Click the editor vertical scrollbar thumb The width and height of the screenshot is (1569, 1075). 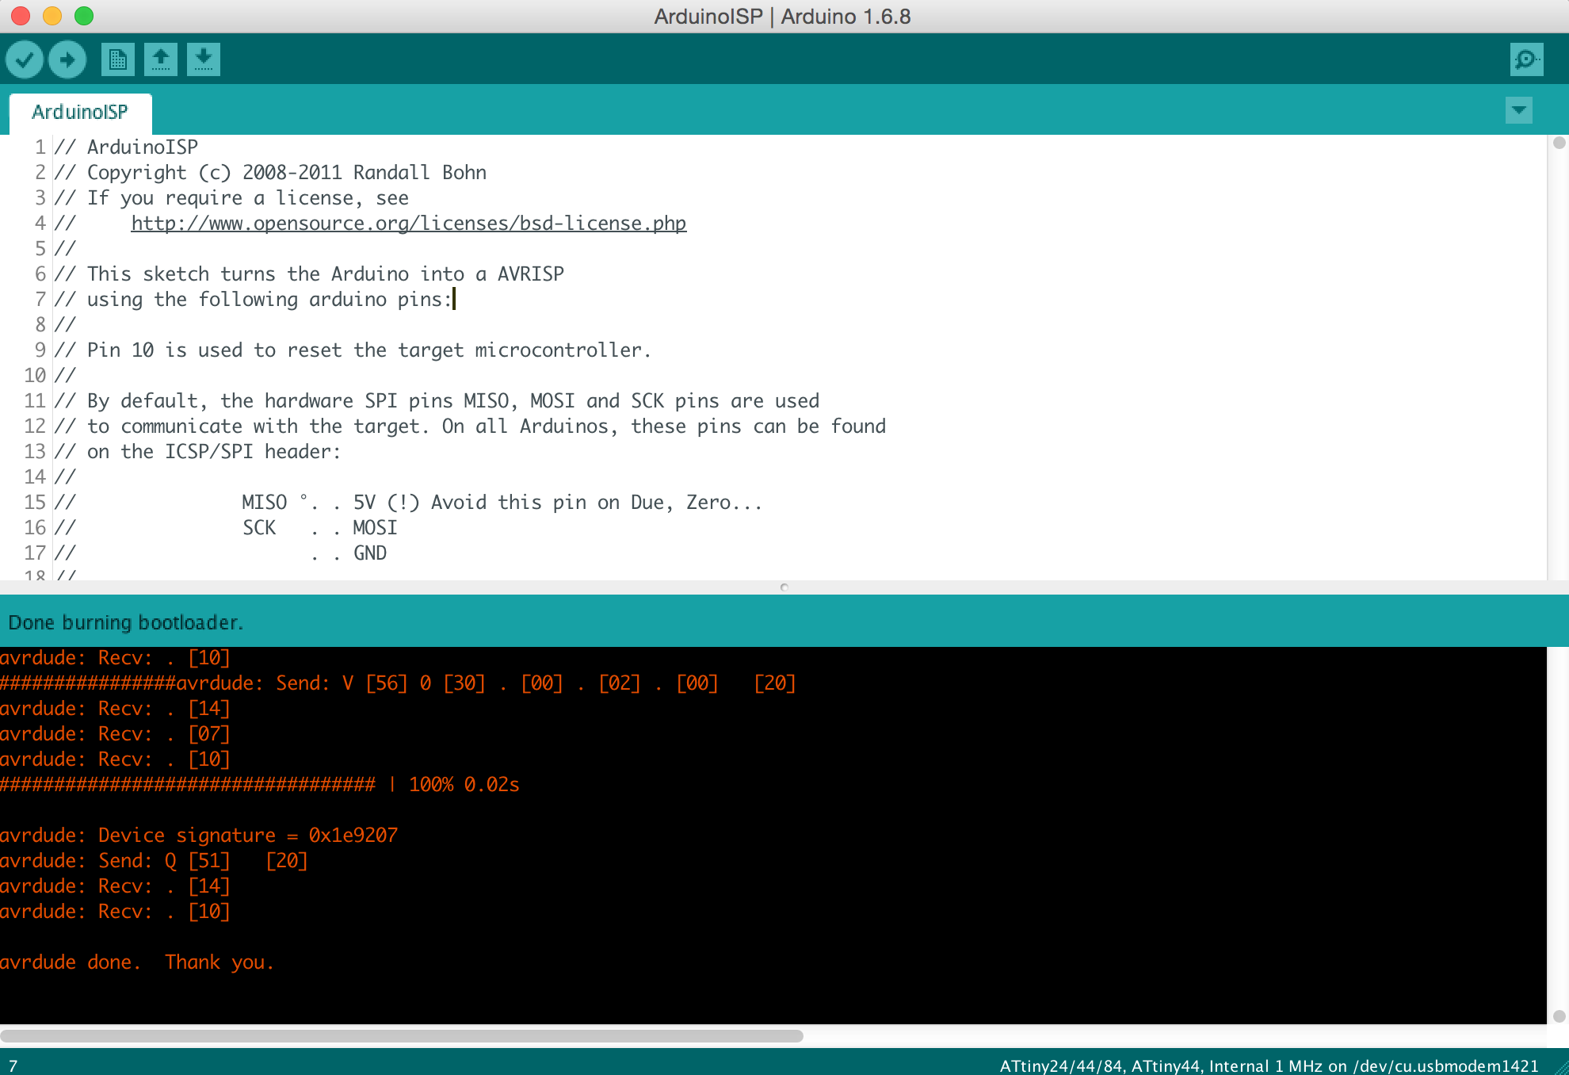pos(1559,143)
